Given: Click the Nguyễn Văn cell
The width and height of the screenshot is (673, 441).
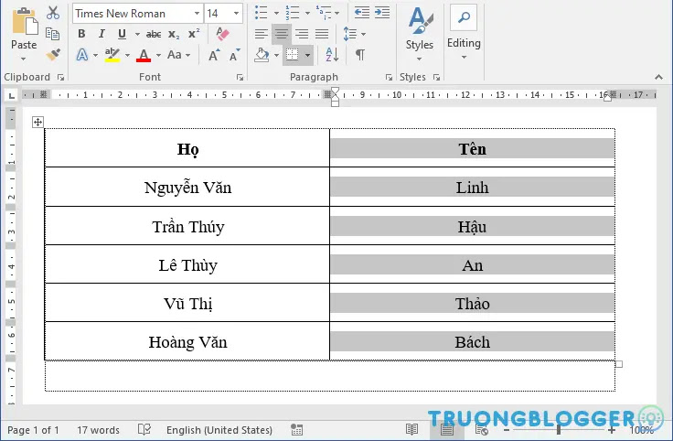Looking at the screenshot, I should 187,188.
